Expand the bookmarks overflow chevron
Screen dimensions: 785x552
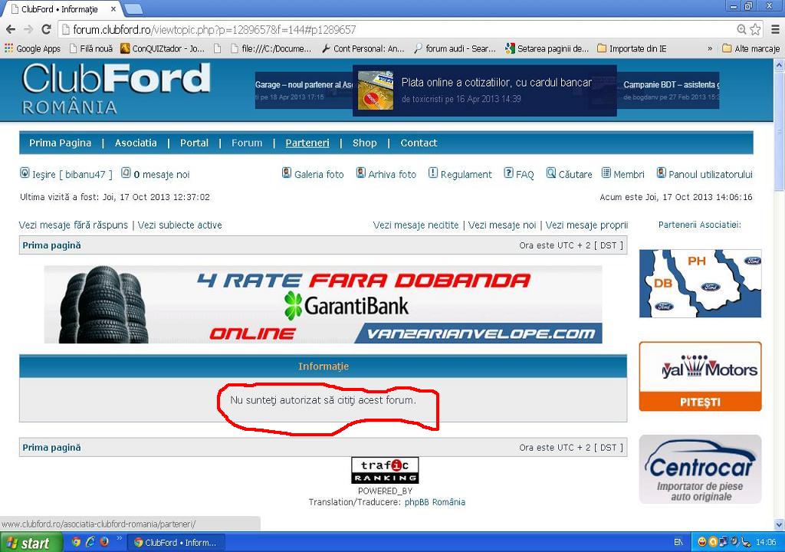point(710,48)
